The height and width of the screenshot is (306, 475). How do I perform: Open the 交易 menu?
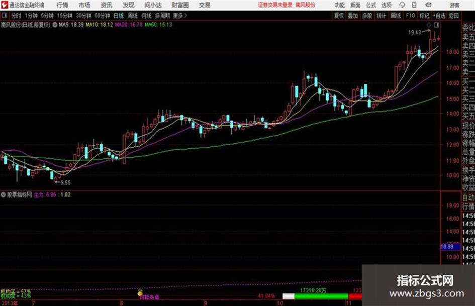[205, 5]
